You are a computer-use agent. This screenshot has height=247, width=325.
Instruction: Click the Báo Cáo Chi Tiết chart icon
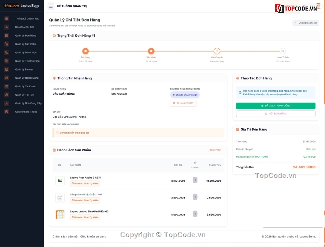point(6,27)
